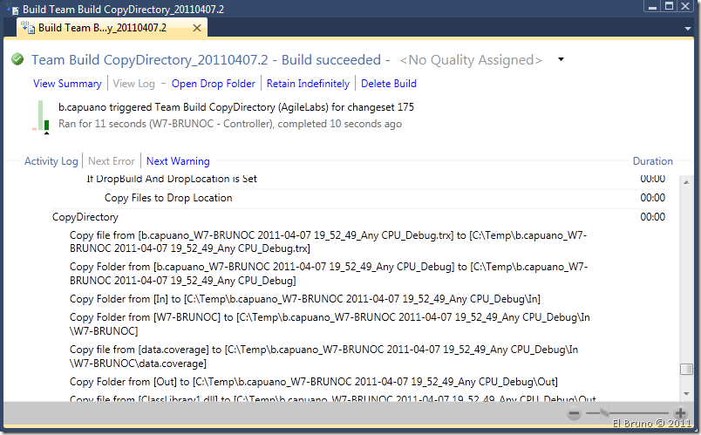Click the window system icon in title bar
Image resolution: width=701 pixels, height=435 pixels.
tap(10, 7)
